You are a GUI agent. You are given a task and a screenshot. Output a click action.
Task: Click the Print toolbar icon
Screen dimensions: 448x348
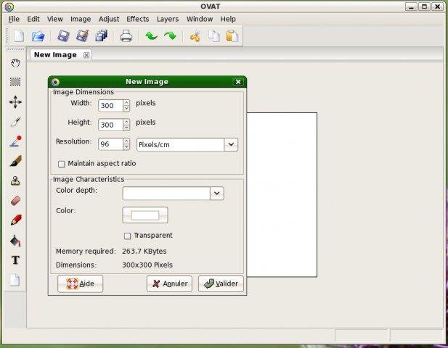click(126, 36)
